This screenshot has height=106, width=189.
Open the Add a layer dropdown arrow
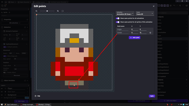click(x=27, y=101)
